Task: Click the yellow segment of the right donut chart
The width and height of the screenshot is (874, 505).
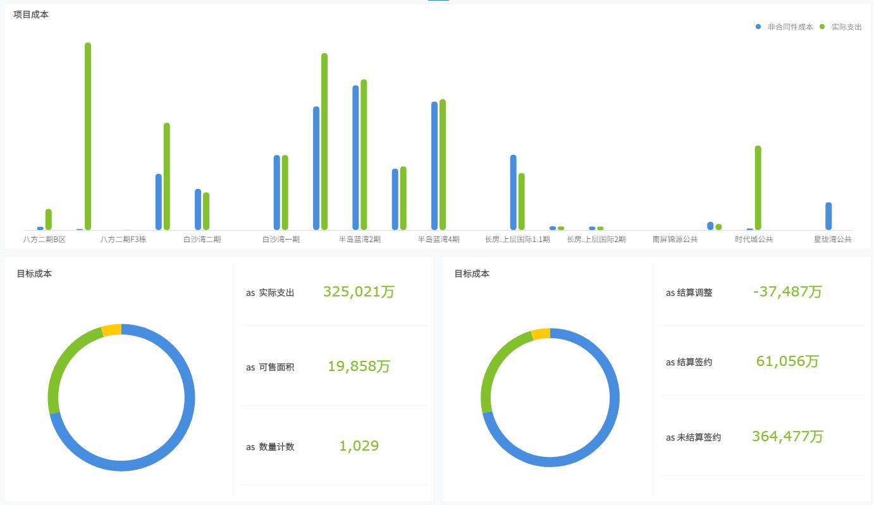Action: pos(541,334)
